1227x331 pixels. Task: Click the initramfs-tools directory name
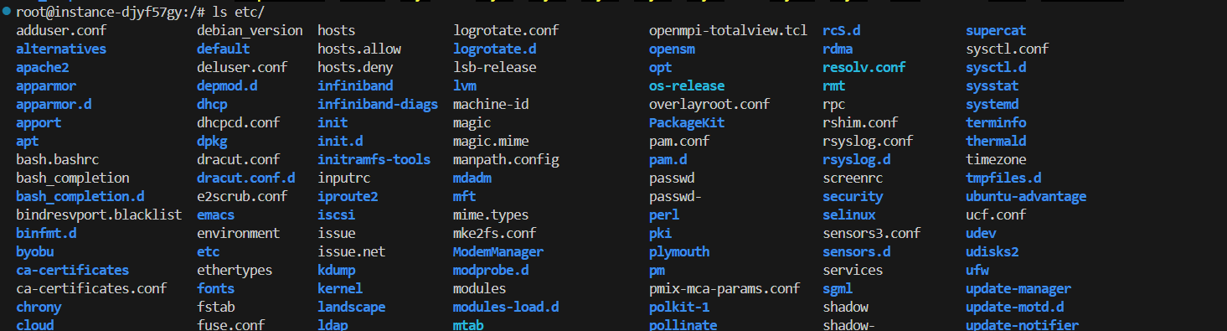(374, 159)
